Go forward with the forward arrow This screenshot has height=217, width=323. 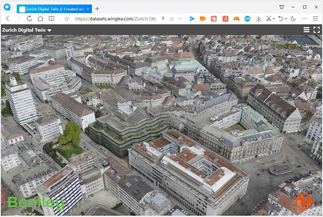(19, 19)
